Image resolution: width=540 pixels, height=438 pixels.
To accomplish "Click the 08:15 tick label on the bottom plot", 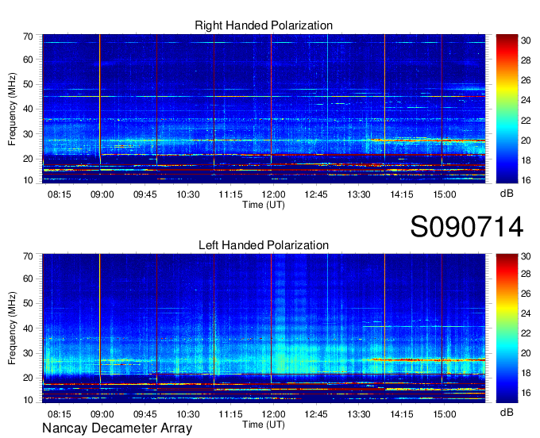I will point(60,414).
